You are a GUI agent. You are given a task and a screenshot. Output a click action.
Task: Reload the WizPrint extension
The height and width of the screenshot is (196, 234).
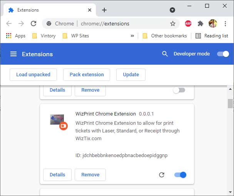(162, 175)
